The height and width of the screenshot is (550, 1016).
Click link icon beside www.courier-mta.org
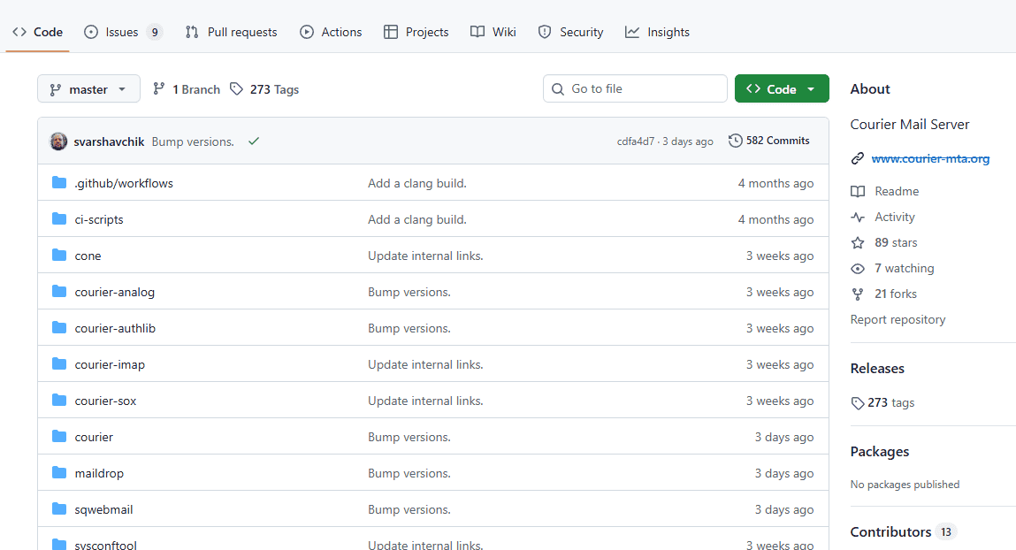(857, 158)
